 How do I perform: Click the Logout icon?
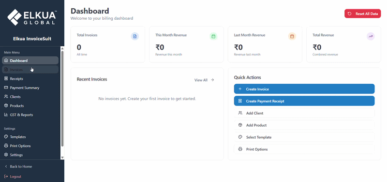click(6, 177)
